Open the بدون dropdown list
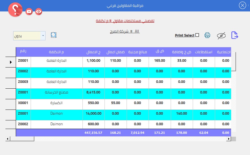 click(x=43, y=36)
